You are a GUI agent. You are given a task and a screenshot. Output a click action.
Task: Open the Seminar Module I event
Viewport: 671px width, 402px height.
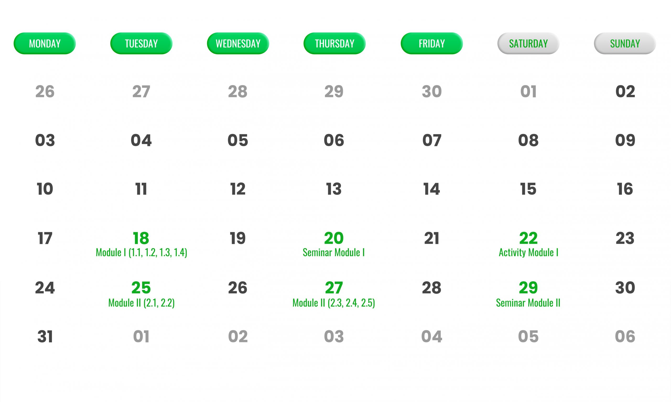coord(334,252)
